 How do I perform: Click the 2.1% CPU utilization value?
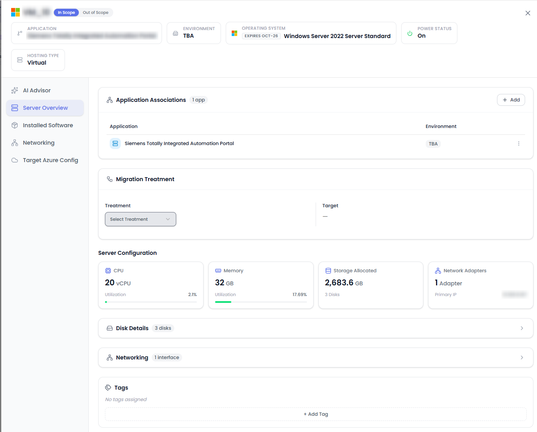point(192,294)
